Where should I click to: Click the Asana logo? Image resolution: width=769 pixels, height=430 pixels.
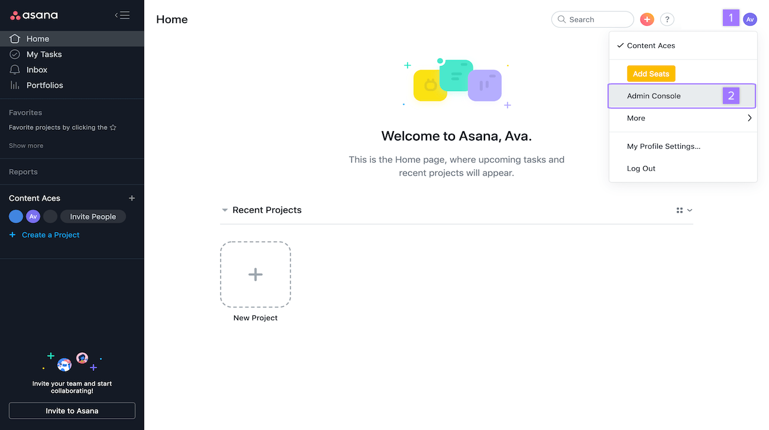pos(34,15)
